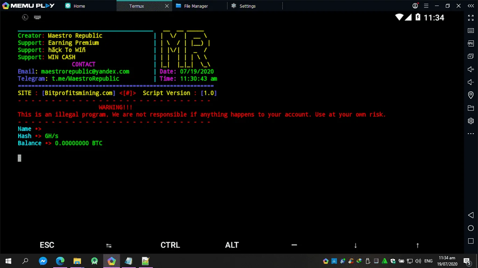
Task: Click the balance value 0.00000000 BTC
Action: point(79,143)
